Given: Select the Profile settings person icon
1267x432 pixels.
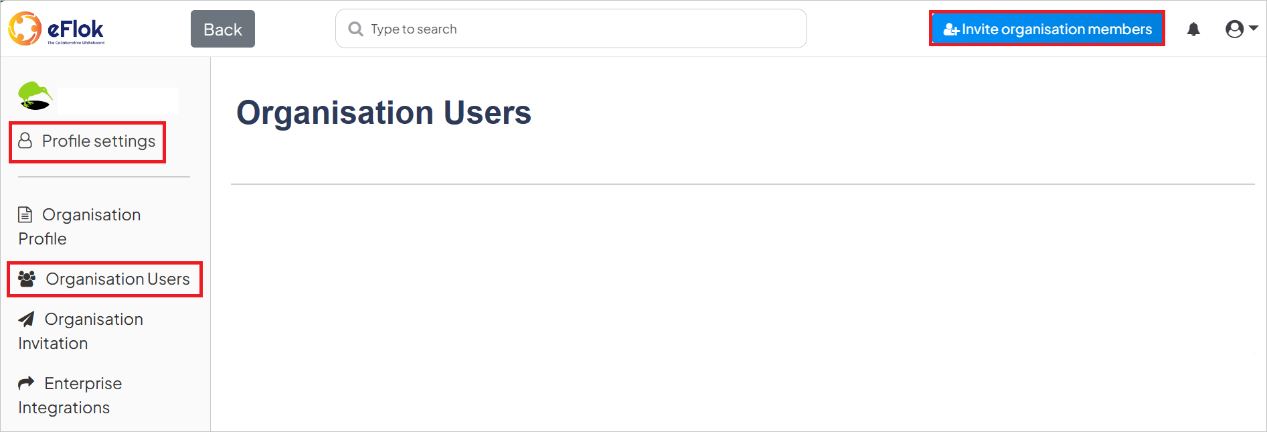Looking at the screenshot, I should coord(26,141).
